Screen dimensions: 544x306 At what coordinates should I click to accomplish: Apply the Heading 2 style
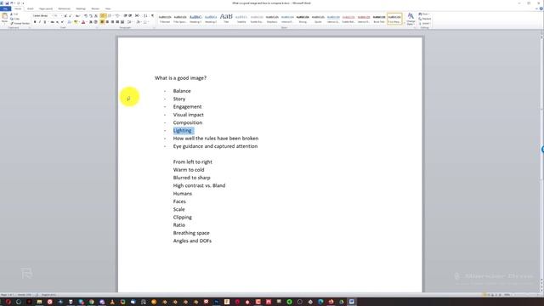click(211, 19)
